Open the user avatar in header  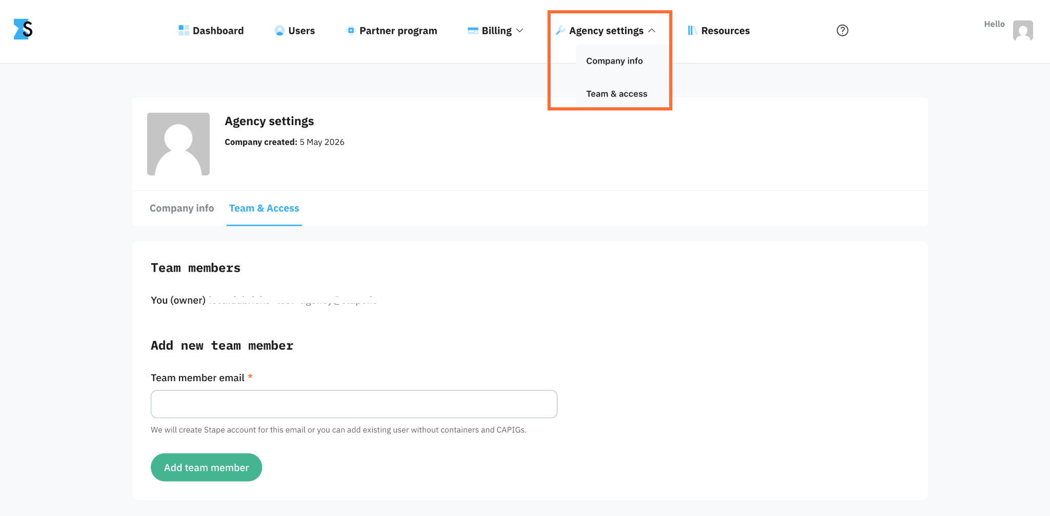tap(1023, 30)
